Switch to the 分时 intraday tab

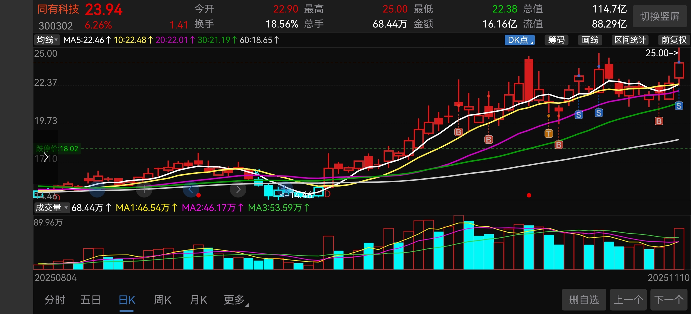click(55, 300)
